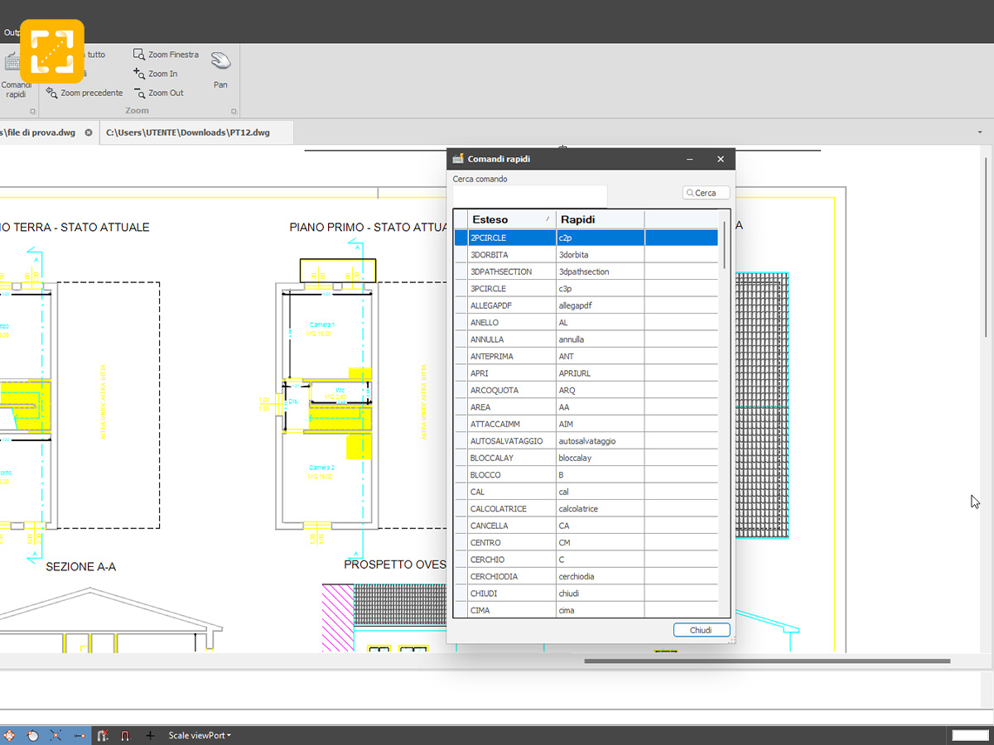Expand the Zoom panel dialog launcher
Viewport: 994px width, 745px height.
click(234, 111)
